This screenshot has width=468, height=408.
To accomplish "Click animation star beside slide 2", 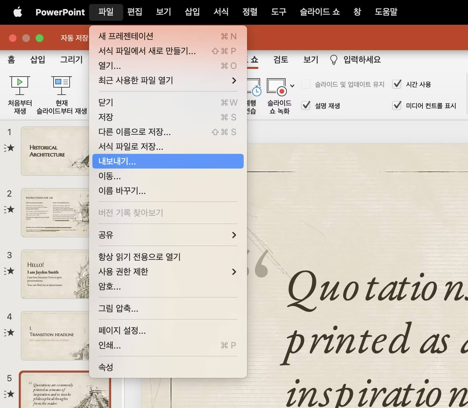I will pos(10,209).
